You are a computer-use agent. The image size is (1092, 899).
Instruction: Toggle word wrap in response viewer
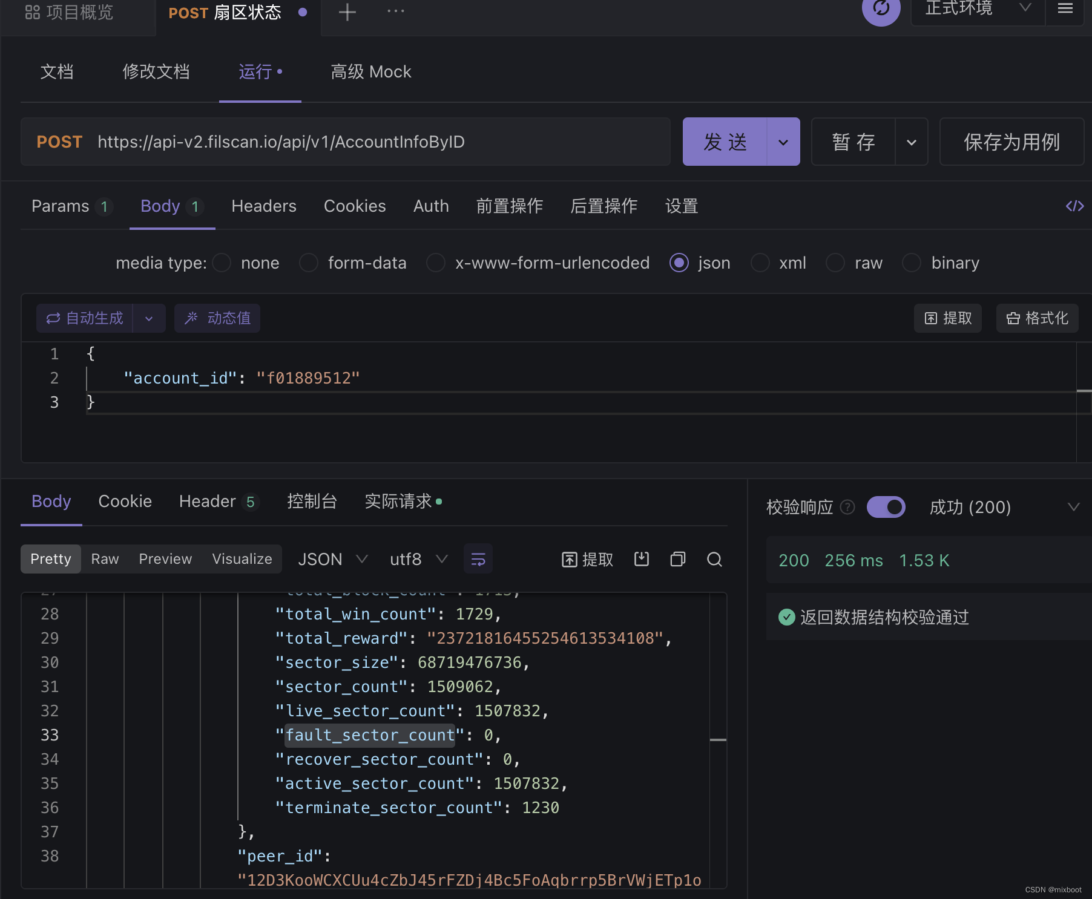[478, 559]
